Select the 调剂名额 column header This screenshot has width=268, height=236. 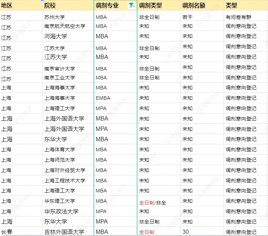click(194, 5)
